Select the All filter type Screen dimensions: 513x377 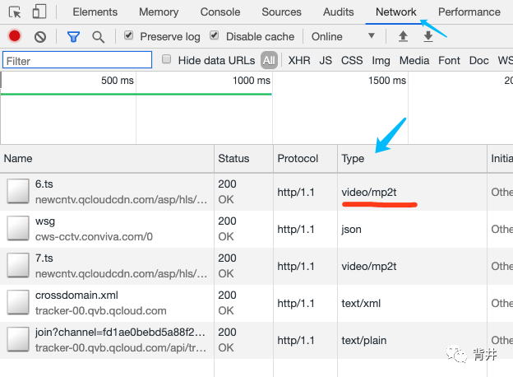(x=269, y=60)
